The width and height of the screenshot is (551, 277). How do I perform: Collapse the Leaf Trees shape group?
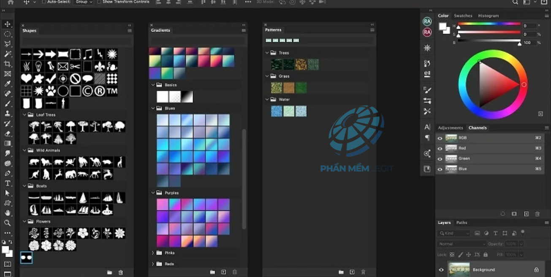(x=24, y=115)
